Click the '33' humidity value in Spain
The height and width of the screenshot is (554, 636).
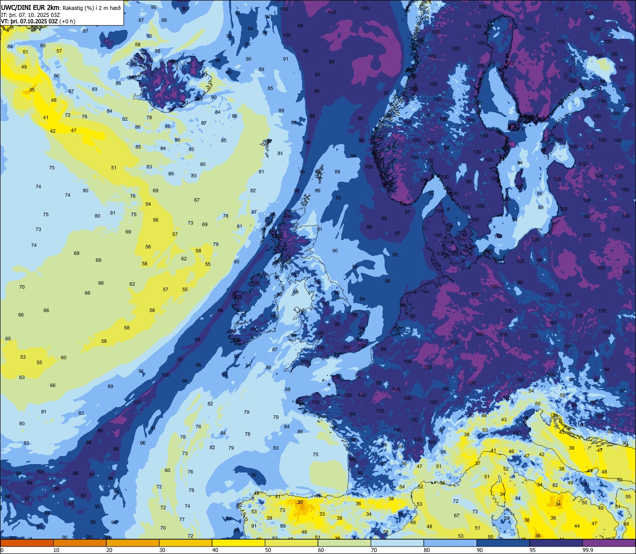pos(322,514)
